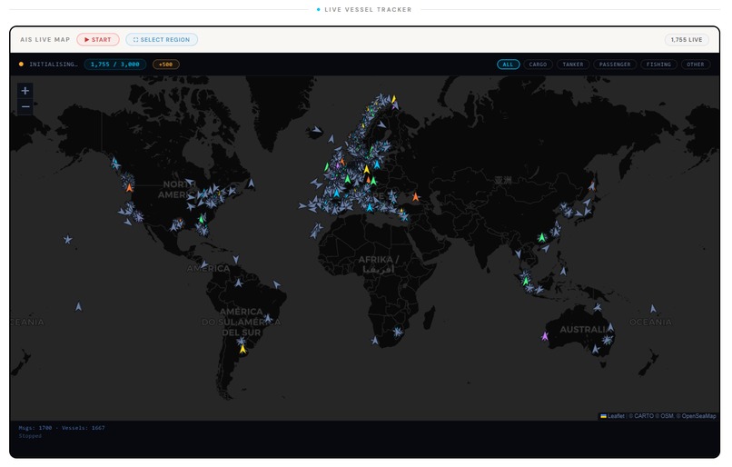
Task: Filter map by Fishing vessels
Action: click(x=658, y=65)
